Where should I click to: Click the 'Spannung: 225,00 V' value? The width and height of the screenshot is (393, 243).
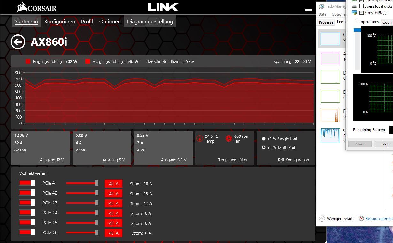point(292,61)
